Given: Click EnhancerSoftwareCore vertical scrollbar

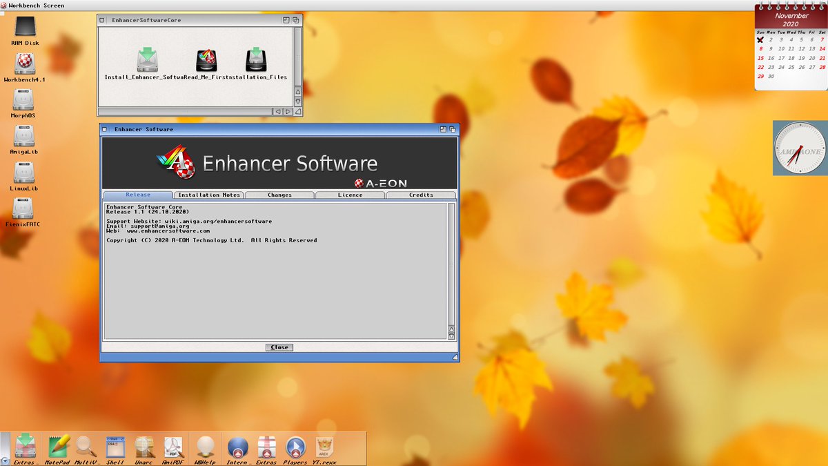Looking at the screenshot, I should coord(298,56).
